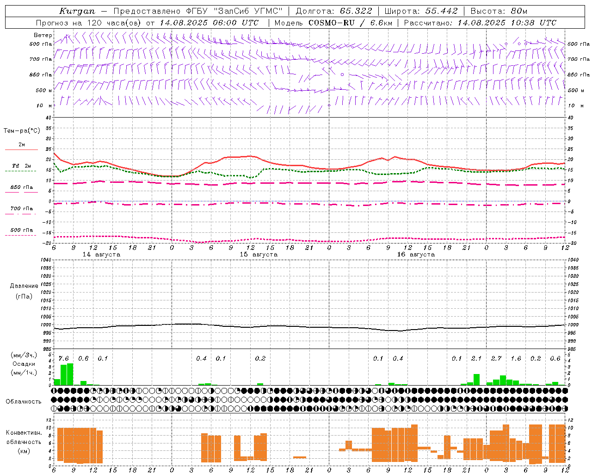592x474 pixels.
Task: Click the "Тем-ра(°C)" temperature axis title
Action: coord(22,131)
